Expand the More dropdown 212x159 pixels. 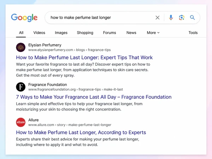click(153, 33)
